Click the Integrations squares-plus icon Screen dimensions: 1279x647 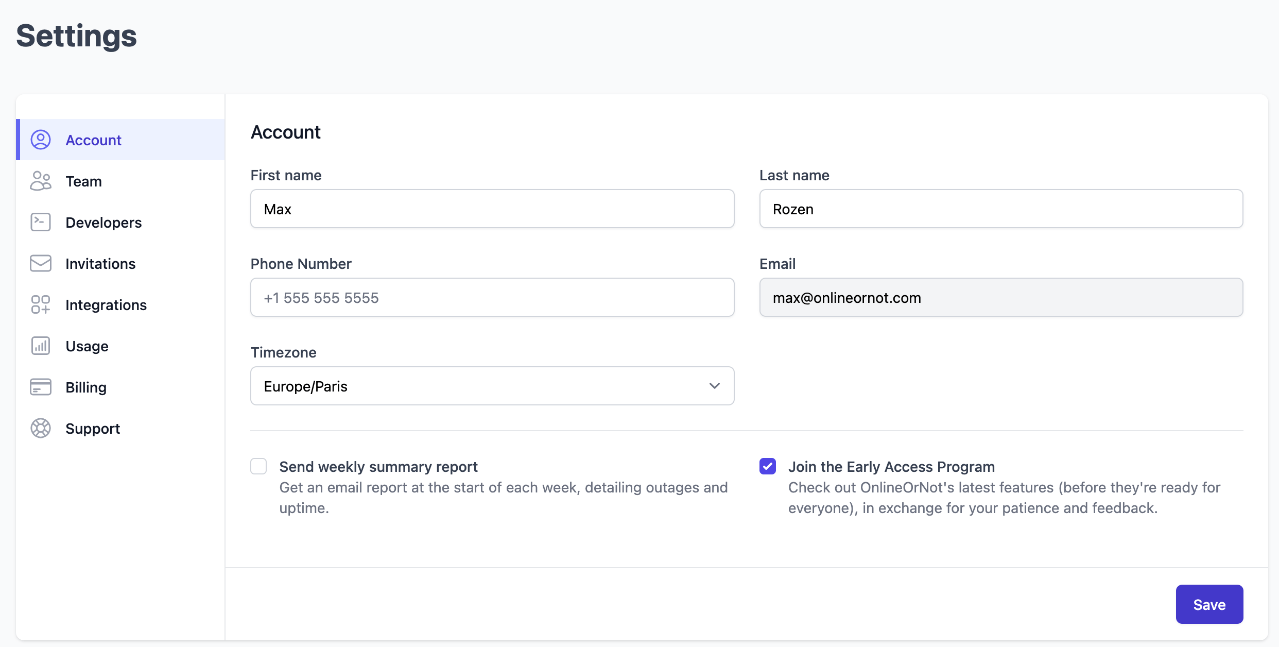pyautogui.click(x=41, y=304)
